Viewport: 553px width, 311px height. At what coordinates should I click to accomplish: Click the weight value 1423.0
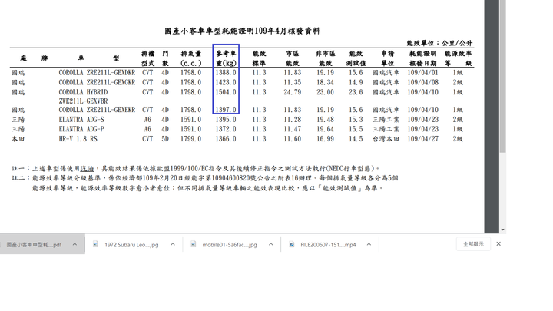226,82
